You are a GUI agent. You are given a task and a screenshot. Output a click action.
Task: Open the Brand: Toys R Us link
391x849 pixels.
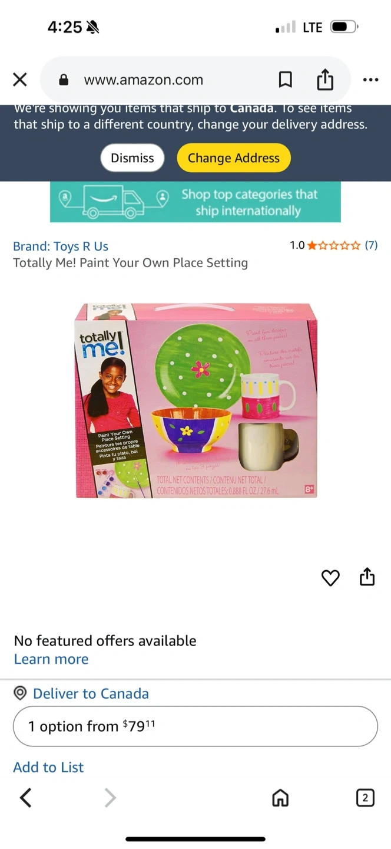61,246
